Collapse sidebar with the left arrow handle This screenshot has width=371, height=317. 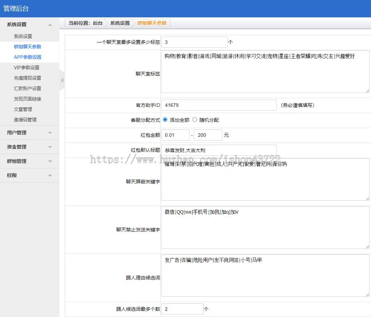(x=62, y=80)
